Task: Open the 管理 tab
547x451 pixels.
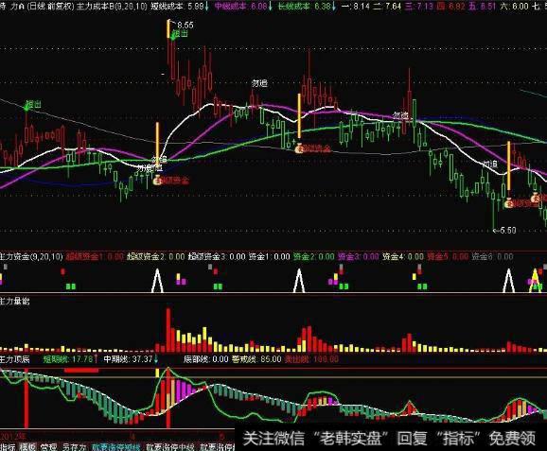Action: 48,447
